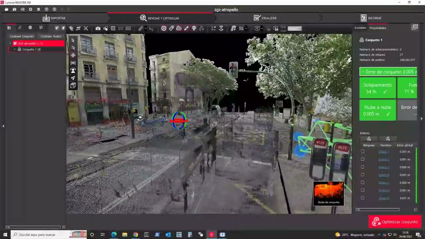Check the second Bloquear checkbox in links table

coord(363,159)
